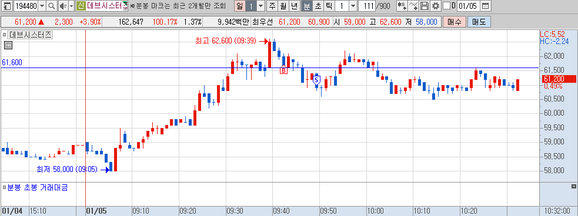Click the stock search magnifier icon
The height and width of the screenshot is (216, 578).
pyautogui.click(x=52, y=6)
